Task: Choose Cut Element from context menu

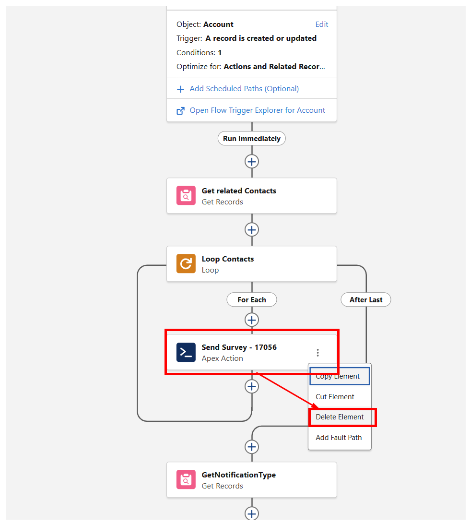Action: tap(335, 397)
